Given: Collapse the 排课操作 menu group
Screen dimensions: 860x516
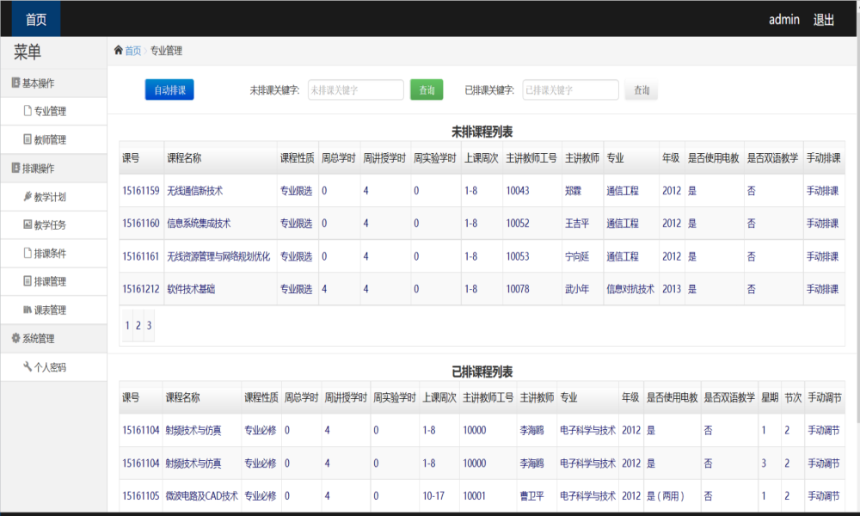Looking at the screenshot, I should pos(53,168).
